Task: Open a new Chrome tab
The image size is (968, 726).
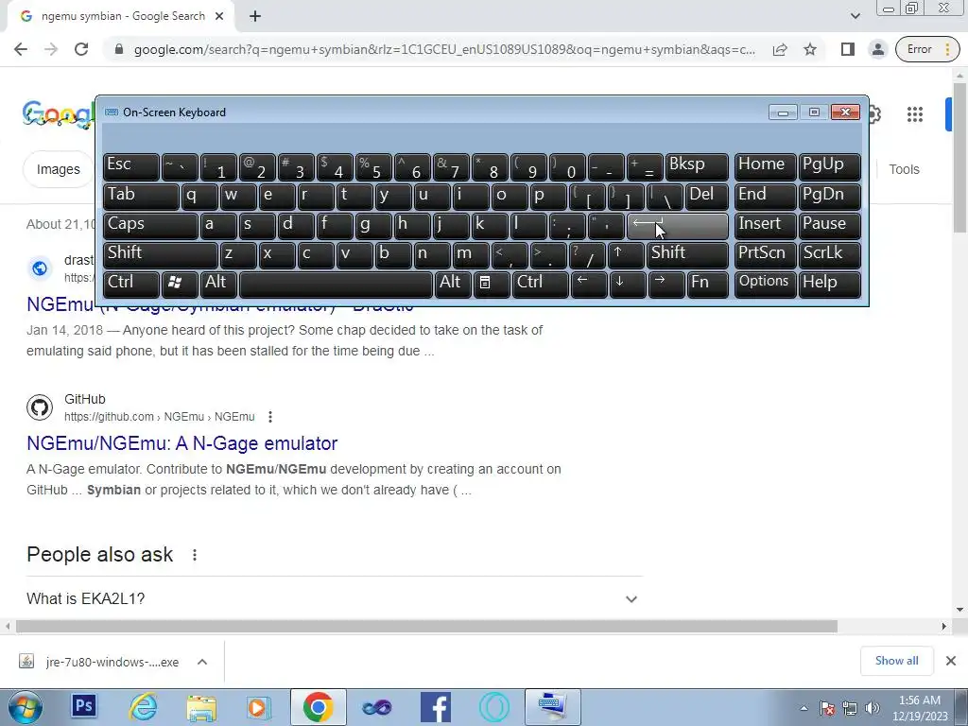Action: (x=255, y=17)
